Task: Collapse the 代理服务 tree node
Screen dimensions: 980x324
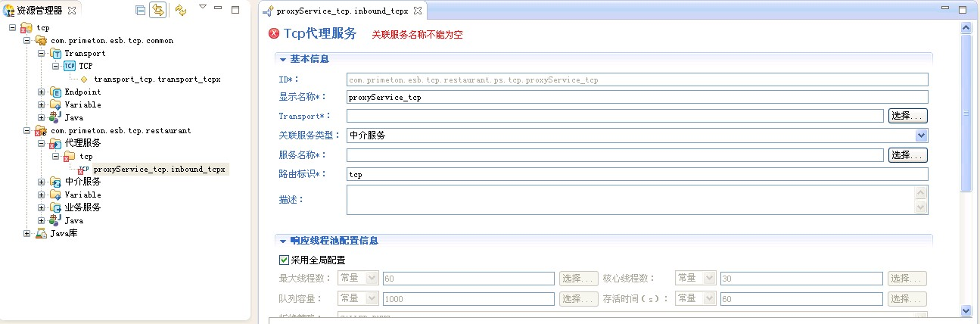Action: (x=42, y=144)
